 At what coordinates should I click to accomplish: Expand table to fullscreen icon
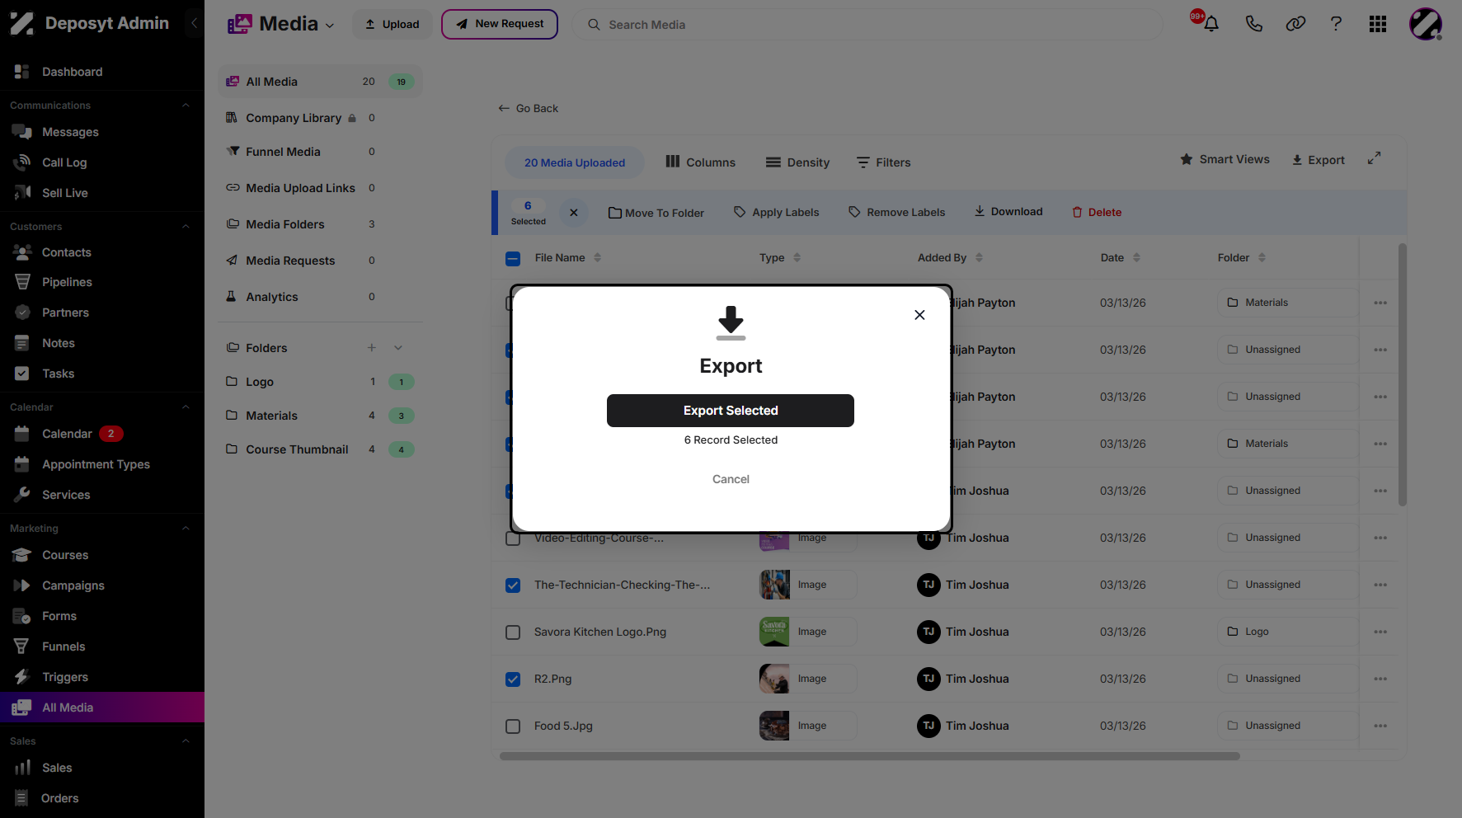click(1374, 158)
